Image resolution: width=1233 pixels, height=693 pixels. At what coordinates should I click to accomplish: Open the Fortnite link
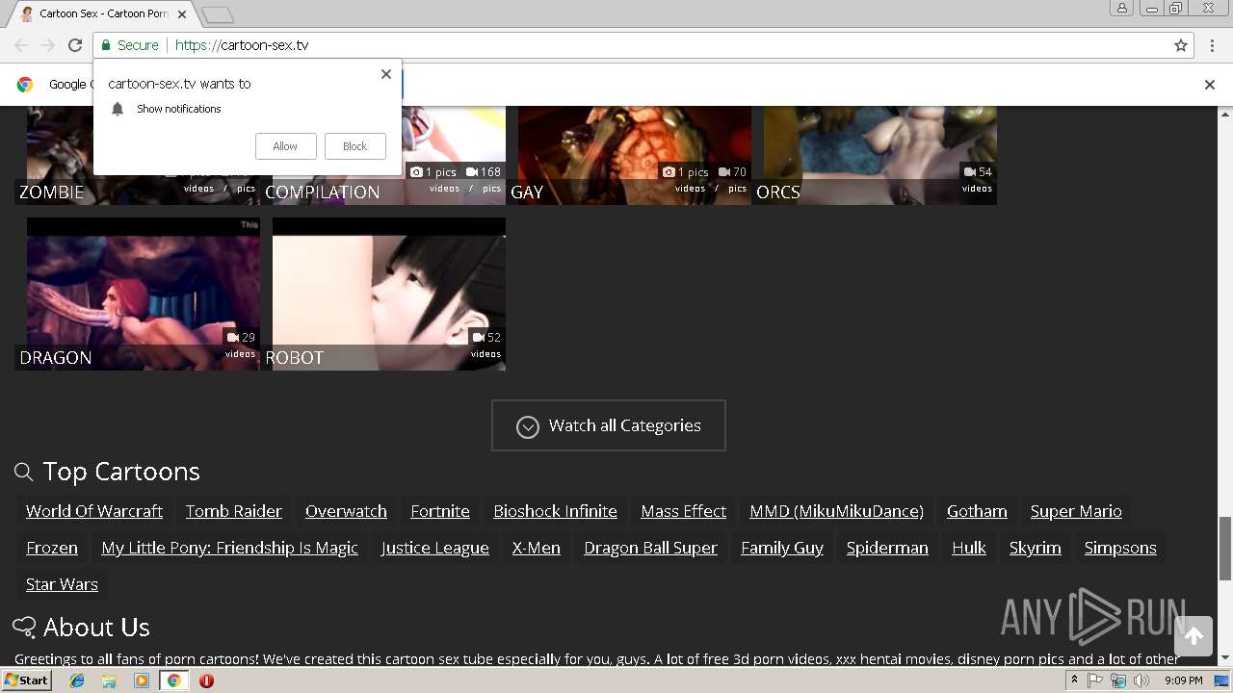click(x=440, y=511)
